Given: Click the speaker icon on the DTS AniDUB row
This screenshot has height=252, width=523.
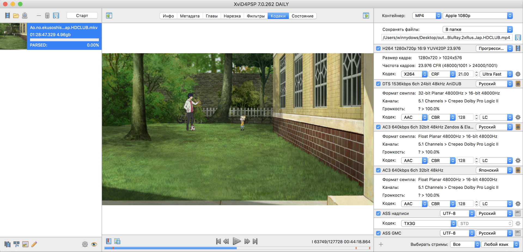Looking at the screenshot, I should [518, 84].
